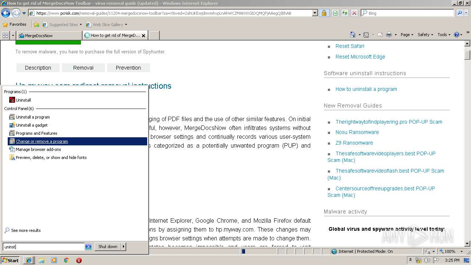471x265 pixels.
Task: Open the Safety menu
Action: coord(426,35)
